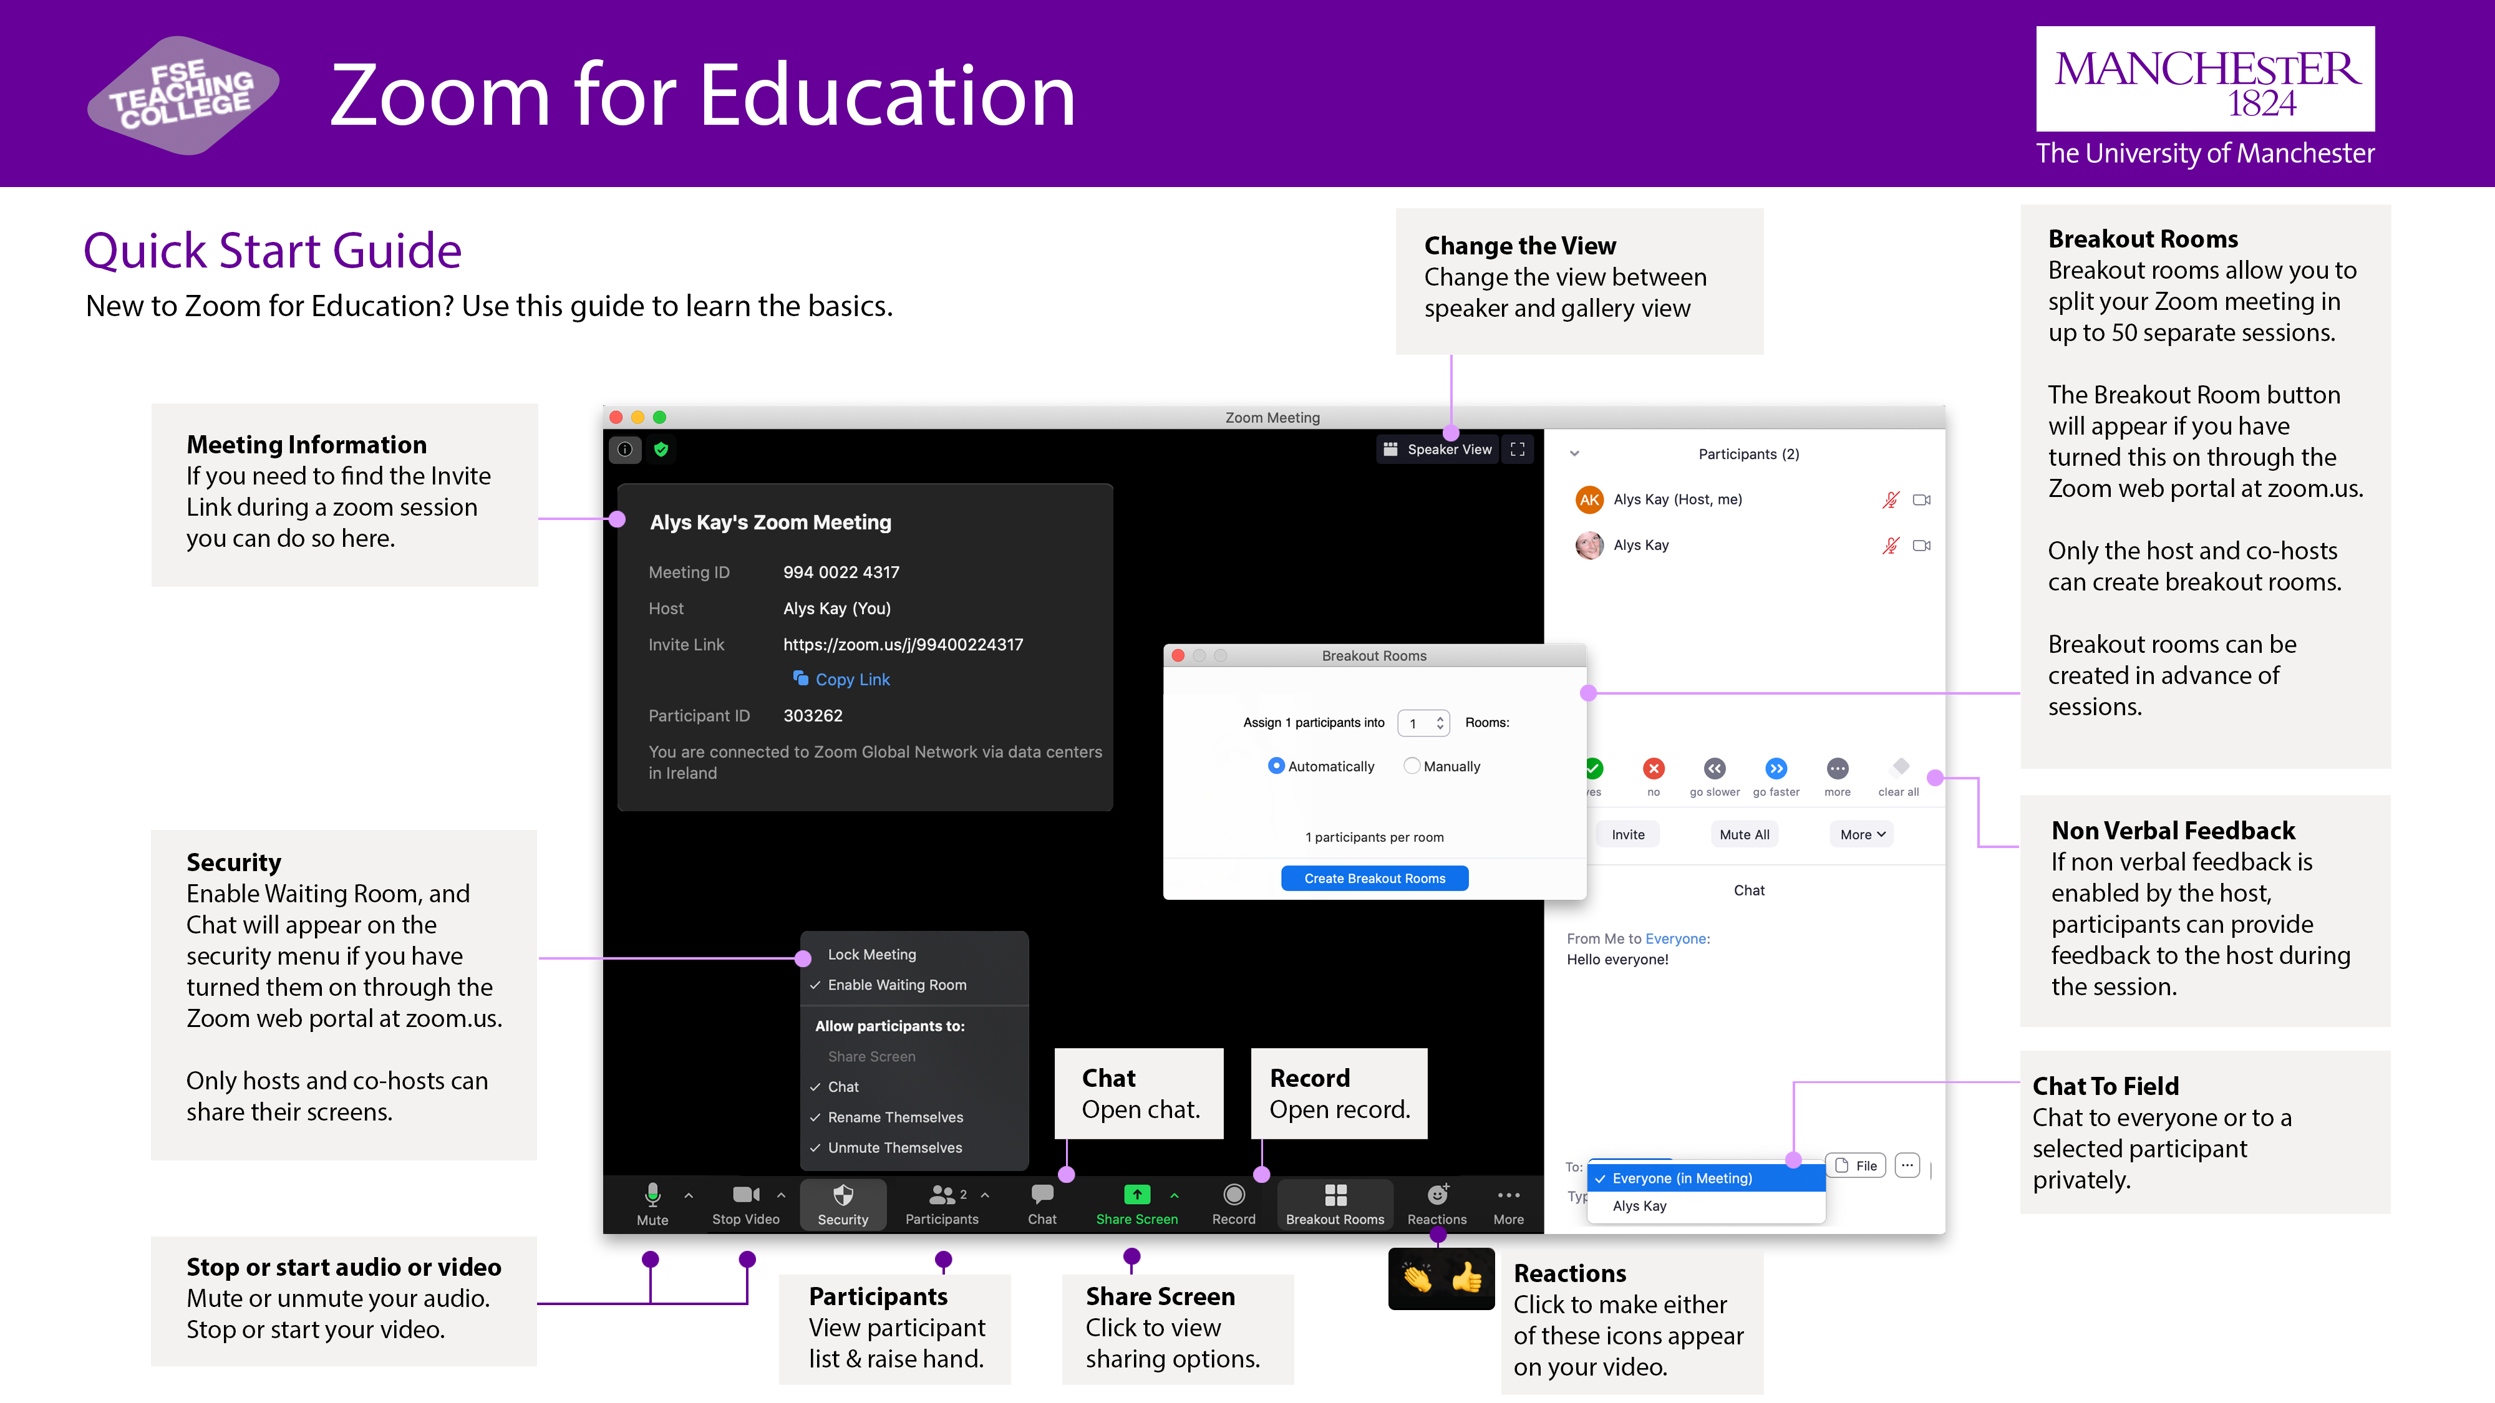
Task: Open the chat ellipsis options button
Action: (x=1907, y=1166)
